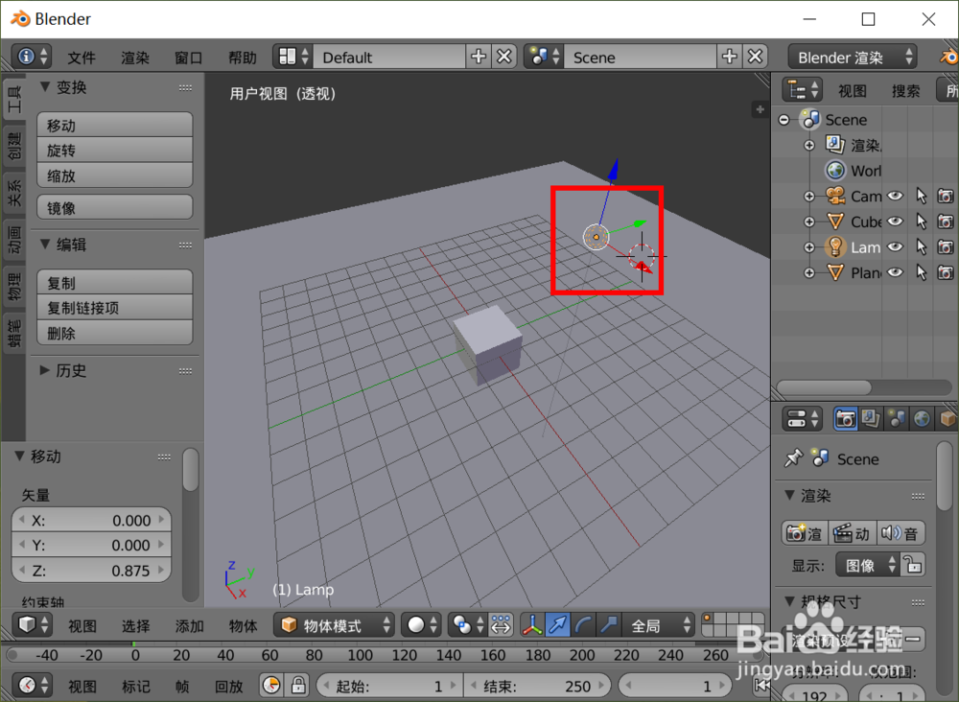Select the translate manipulator arrow icon
Screen dimensions: 959x702
click(558, 625)
